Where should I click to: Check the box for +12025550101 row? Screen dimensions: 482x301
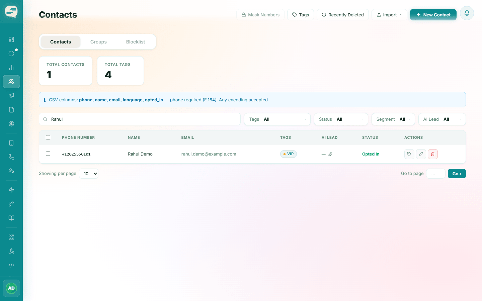[48, 154]
